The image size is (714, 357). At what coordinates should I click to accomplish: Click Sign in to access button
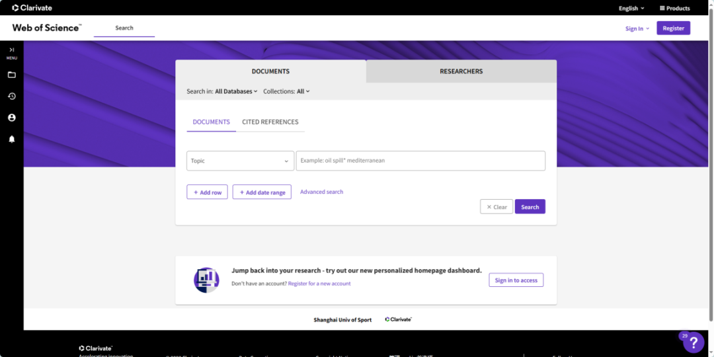coord(516,280)
